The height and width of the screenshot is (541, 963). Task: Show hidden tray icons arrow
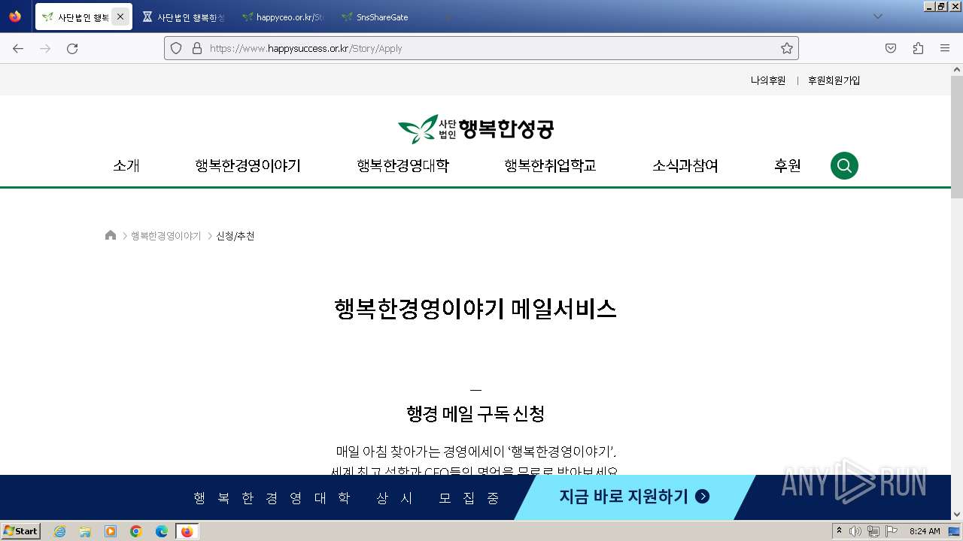click(x=839, y=531)
